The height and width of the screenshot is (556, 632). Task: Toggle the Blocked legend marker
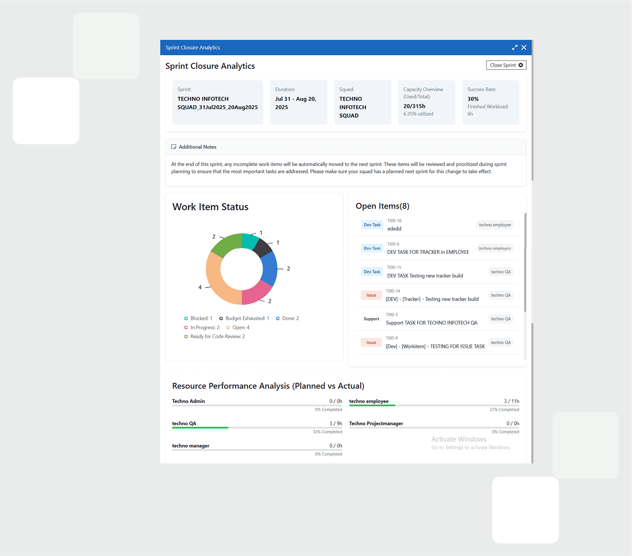click(186, 318)
